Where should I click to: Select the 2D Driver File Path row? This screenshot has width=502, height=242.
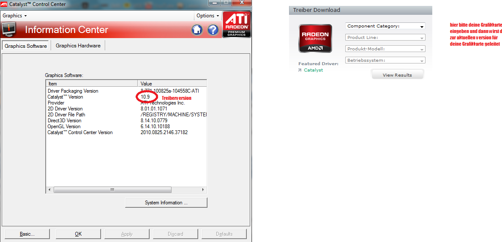126,115
